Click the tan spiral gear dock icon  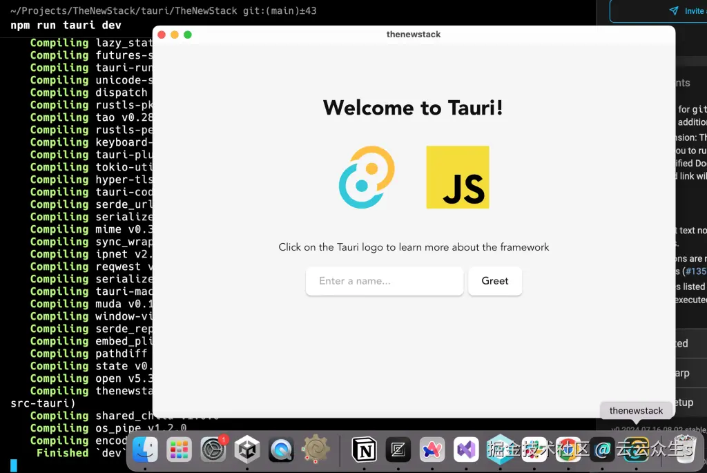point(315,449)
